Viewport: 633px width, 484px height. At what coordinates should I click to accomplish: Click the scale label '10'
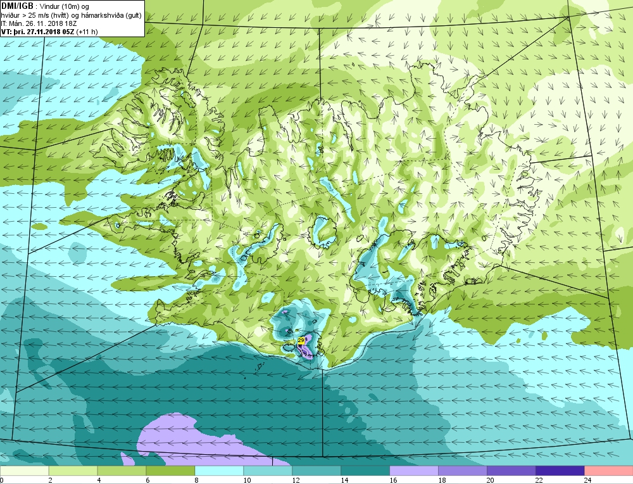coord(247,480)
